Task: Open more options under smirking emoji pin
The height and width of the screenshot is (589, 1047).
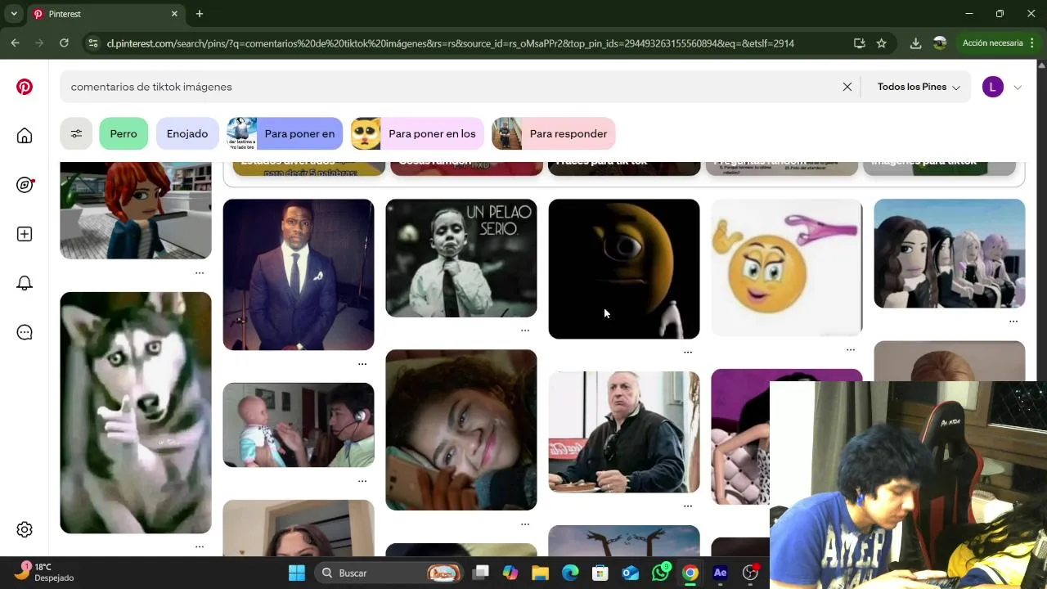Action: point(851,349)
